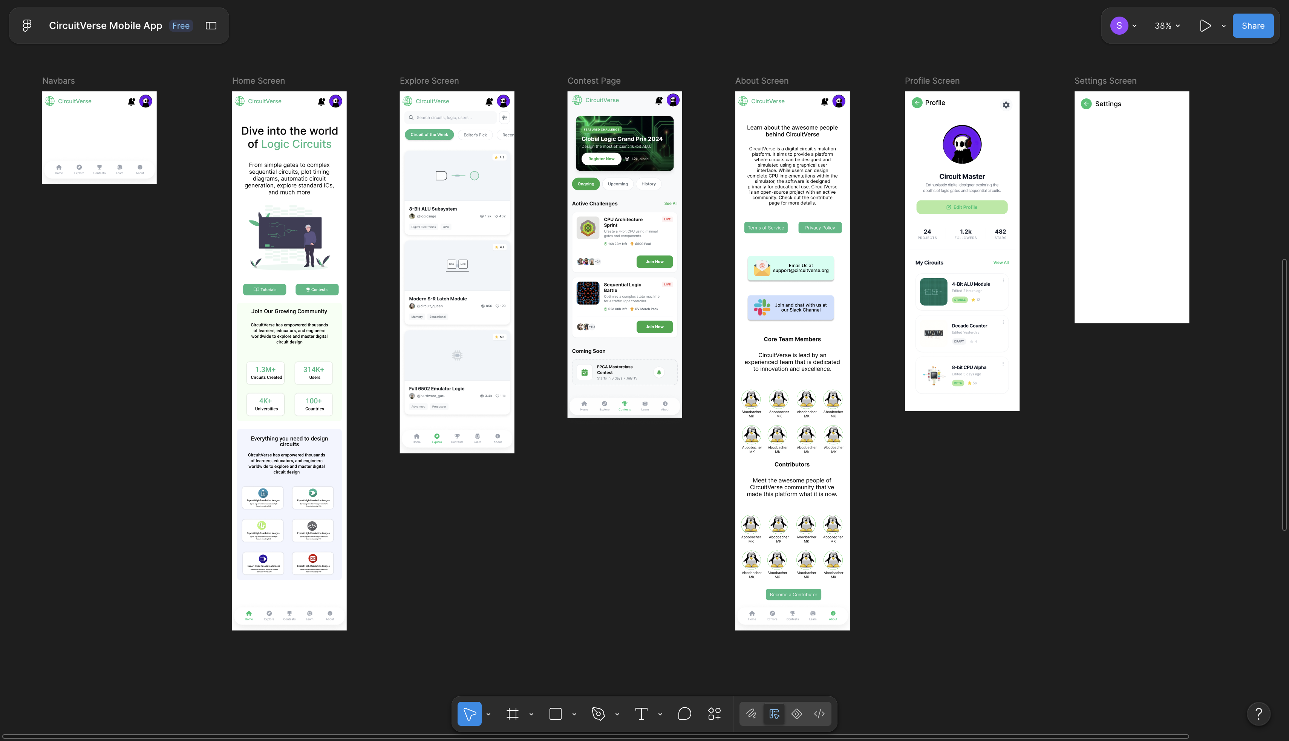Viewport: 1289px width, 741px height.
Task: Click Register Now on Global Logic Grand Prix
Action: (x=601, y=159)
